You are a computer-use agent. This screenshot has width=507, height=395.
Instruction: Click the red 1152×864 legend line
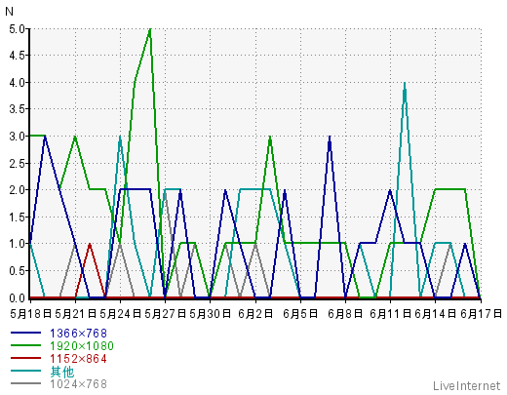(x=26, y=358)
